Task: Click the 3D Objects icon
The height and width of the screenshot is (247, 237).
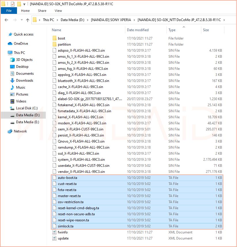Action: point(12,60)
